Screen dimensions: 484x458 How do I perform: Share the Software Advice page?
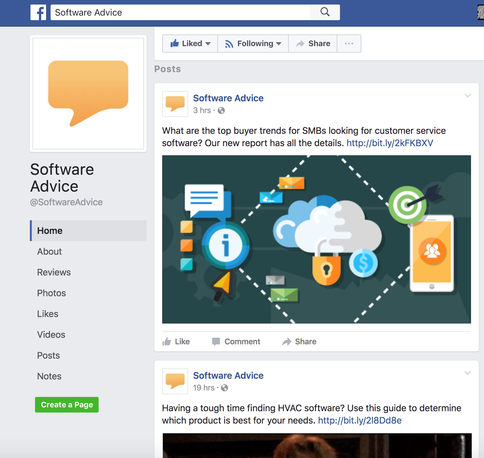313,44
